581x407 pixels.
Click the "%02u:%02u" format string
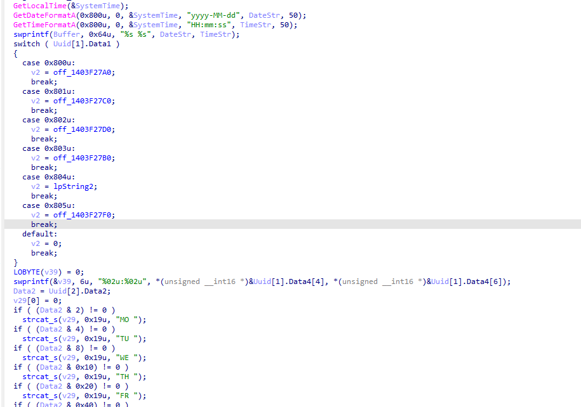click(123, 282)
